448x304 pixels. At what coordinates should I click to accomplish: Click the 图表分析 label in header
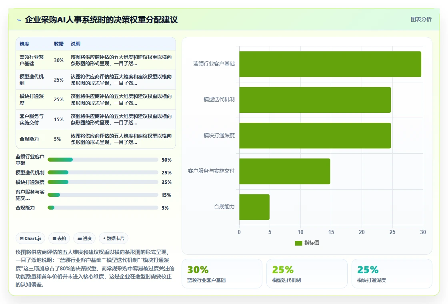(x=421, y=20)
